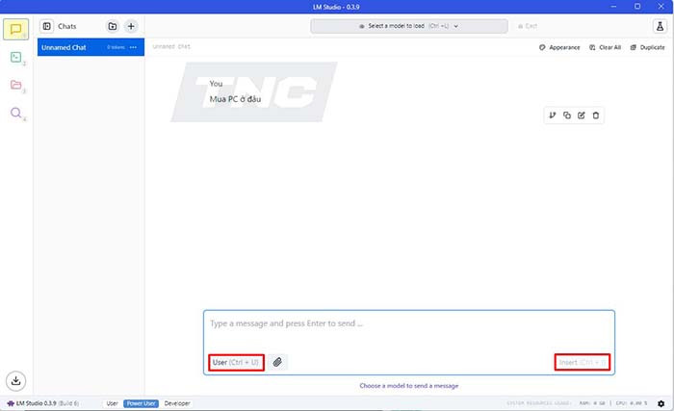The image size is (674, 411).
Task: Open the Developer terminal sidebar icon
Action: coord(16,57)
